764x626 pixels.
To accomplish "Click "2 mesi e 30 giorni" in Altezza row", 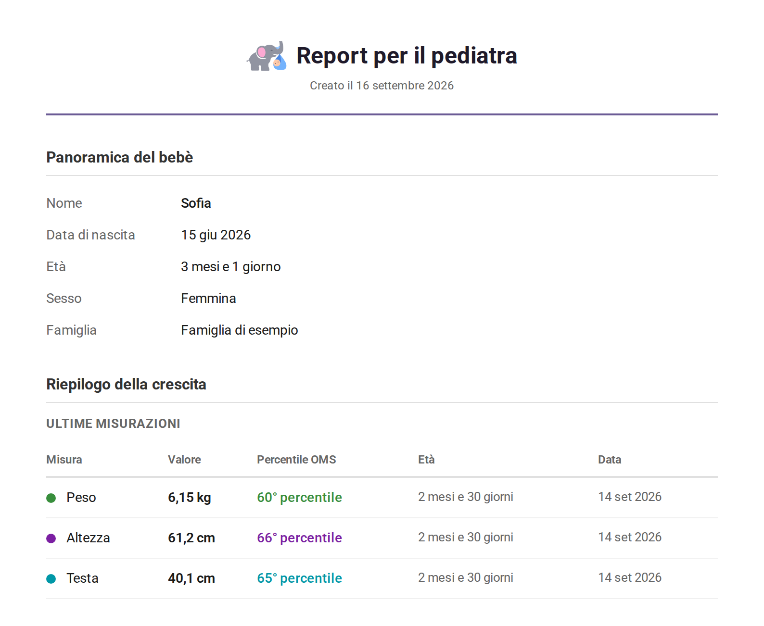I will (x=466, y=537).
